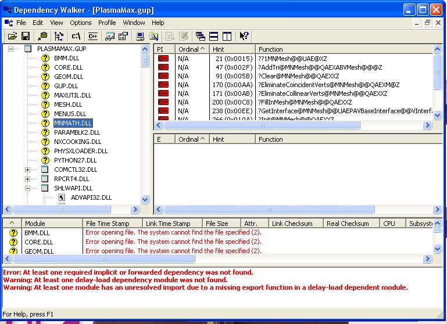Click the Tile Vertically toolbar icon
The height and width of the screenshot is (324, 447).
227,36
